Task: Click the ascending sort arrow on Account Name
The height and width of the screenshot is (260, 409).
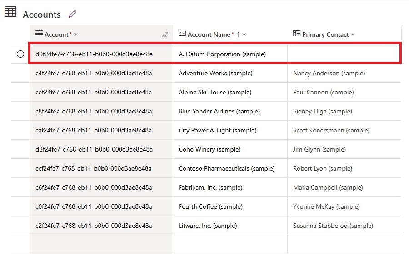Action: click(239, 34)
